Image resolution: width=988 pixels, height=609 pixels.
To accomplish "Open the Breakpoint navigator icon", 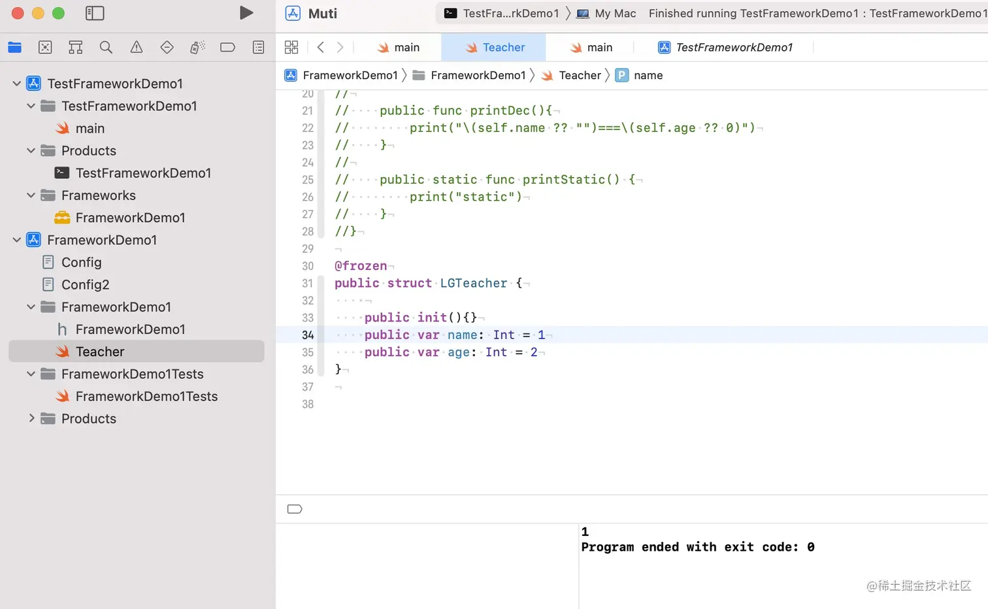I will click(x=227, y=47).
